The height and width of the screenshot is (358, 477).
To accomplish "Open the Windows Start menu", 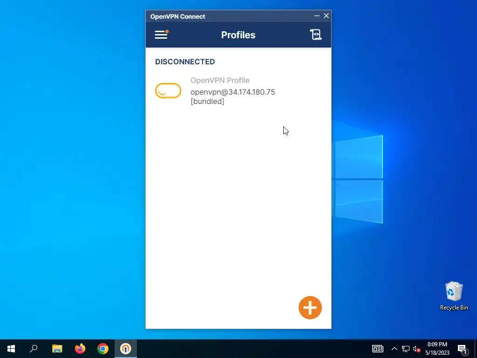I will pos(11,349).
